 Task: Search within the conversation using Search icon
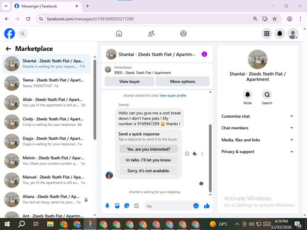(267, 94)
